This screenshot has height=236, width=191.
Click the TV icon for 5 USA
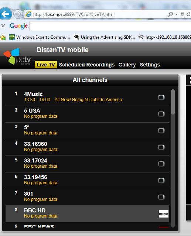pyautogui.click(x=161, y=114)
